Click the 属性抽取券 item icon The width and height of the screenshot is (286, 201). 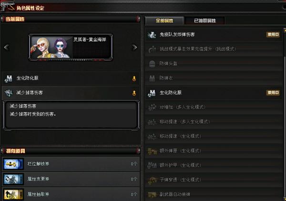[x=13, y=194]
